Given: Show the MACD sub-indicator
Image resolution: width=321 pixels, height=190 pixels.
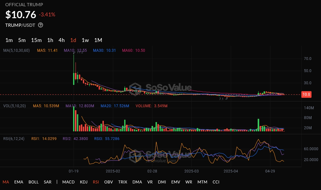Looking at the screenshot, I should (x=68, y=182).
